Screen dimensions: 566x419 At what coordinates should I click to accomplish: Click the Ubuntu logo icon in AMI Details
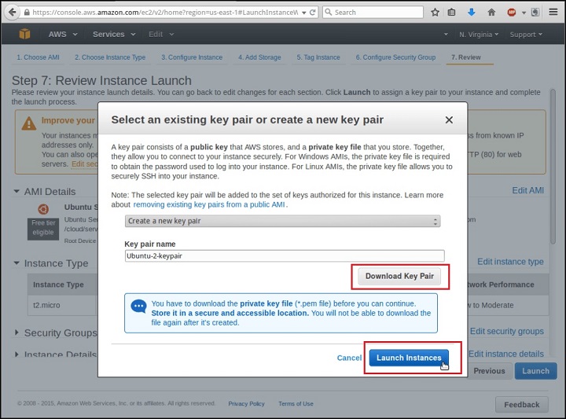coord(43,209)
